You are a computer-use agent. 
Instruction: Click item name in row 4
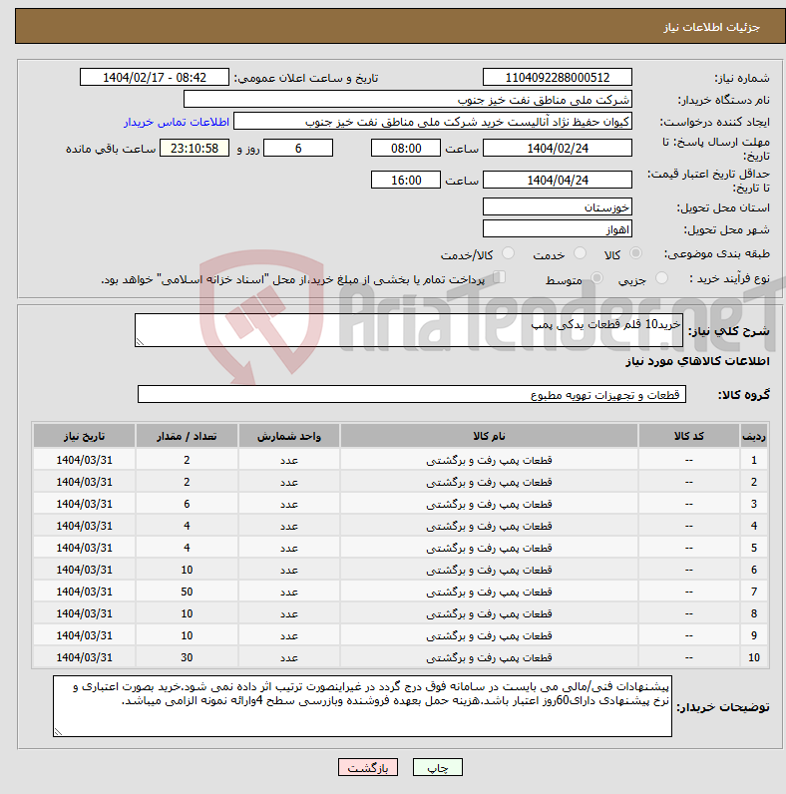[x=489, y=526]
